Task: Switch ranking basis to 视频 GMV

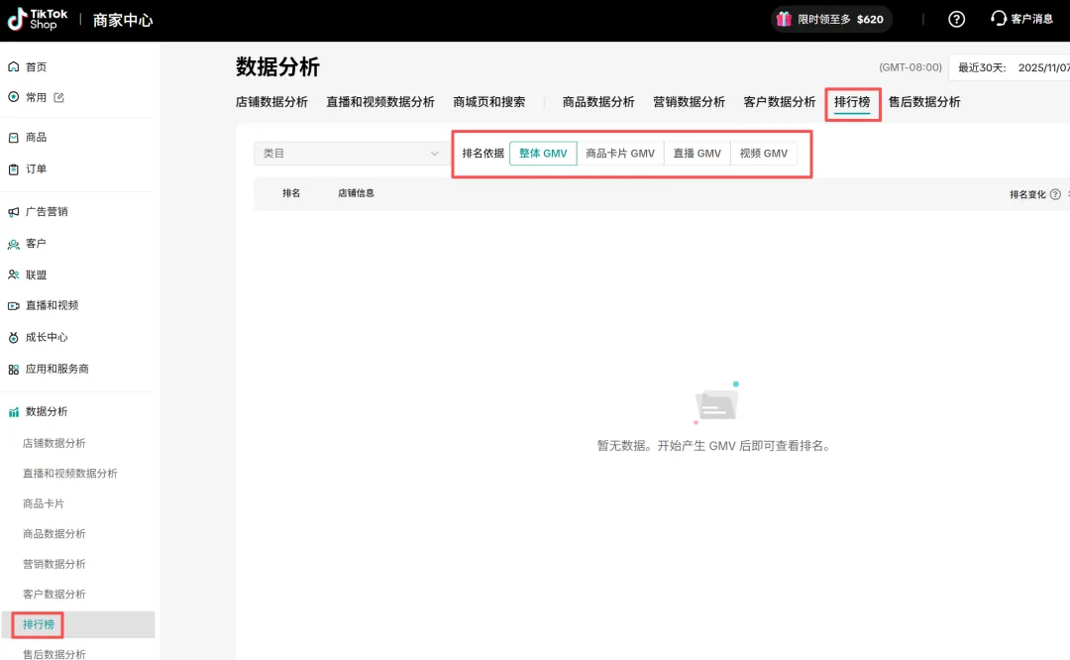Action: coord(763,154)
